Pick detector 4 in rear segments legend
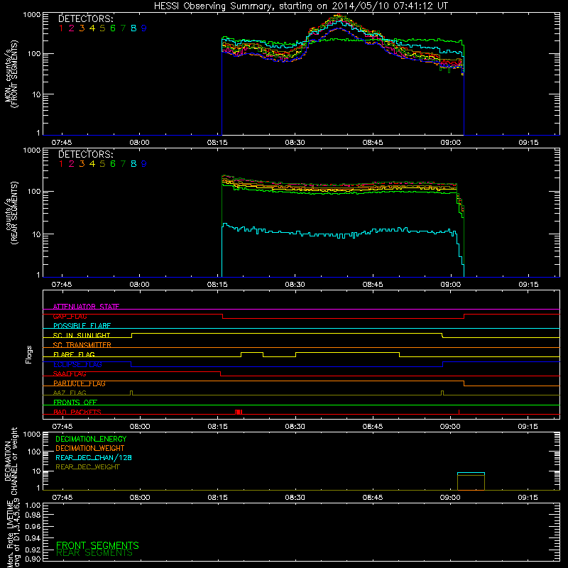568x568 pixels. [x=92, y=164]
